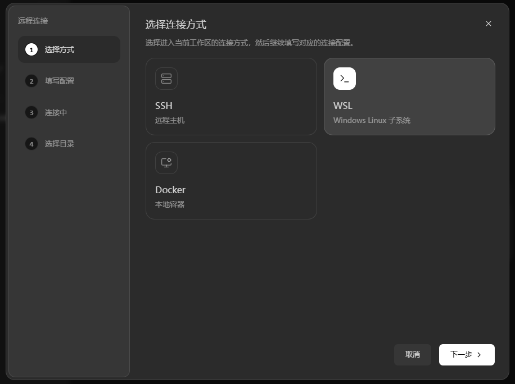Click the Docker container icon
Viewport: 515px width, 384px height.
coord(166,163)
